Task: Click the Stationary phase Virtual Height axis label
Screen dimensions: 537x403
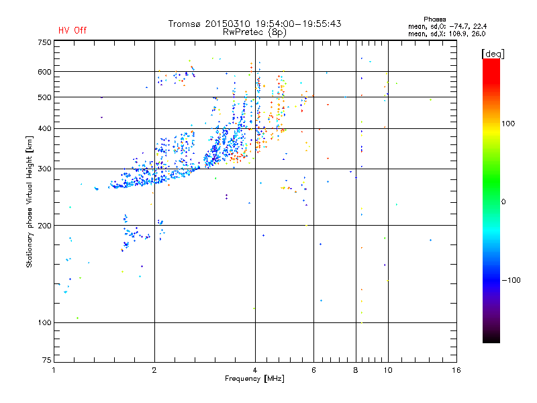Action: click(x=30, y=201)
